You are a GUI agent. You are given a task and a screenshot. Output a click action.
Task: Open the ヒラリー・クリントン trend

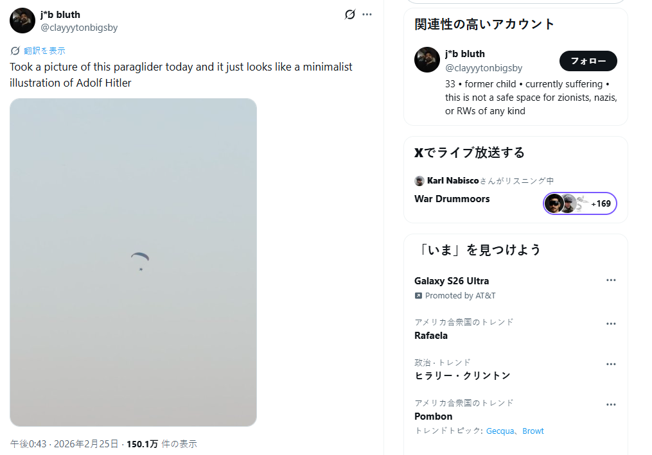(x=462, y=376)
